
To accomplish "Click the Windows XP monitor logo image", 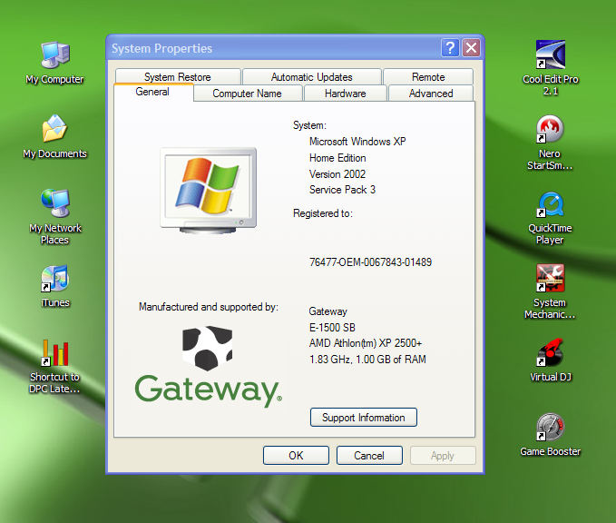I will point(209,191).
